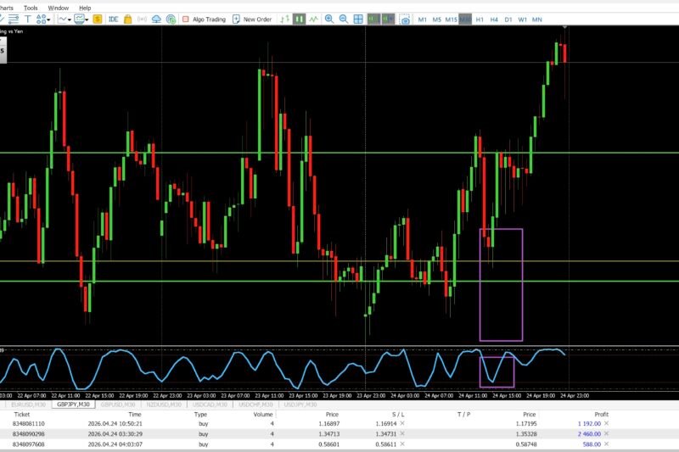Select ticket 8348097608 row

[339, 444]
